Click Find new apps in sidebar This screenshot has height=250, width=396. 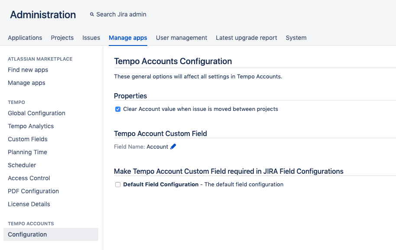[x=28, y=70]
